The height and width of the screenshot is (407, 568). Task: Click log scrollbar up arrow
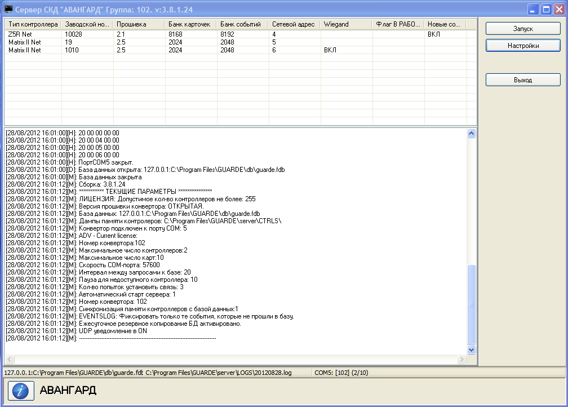point(471,134)
